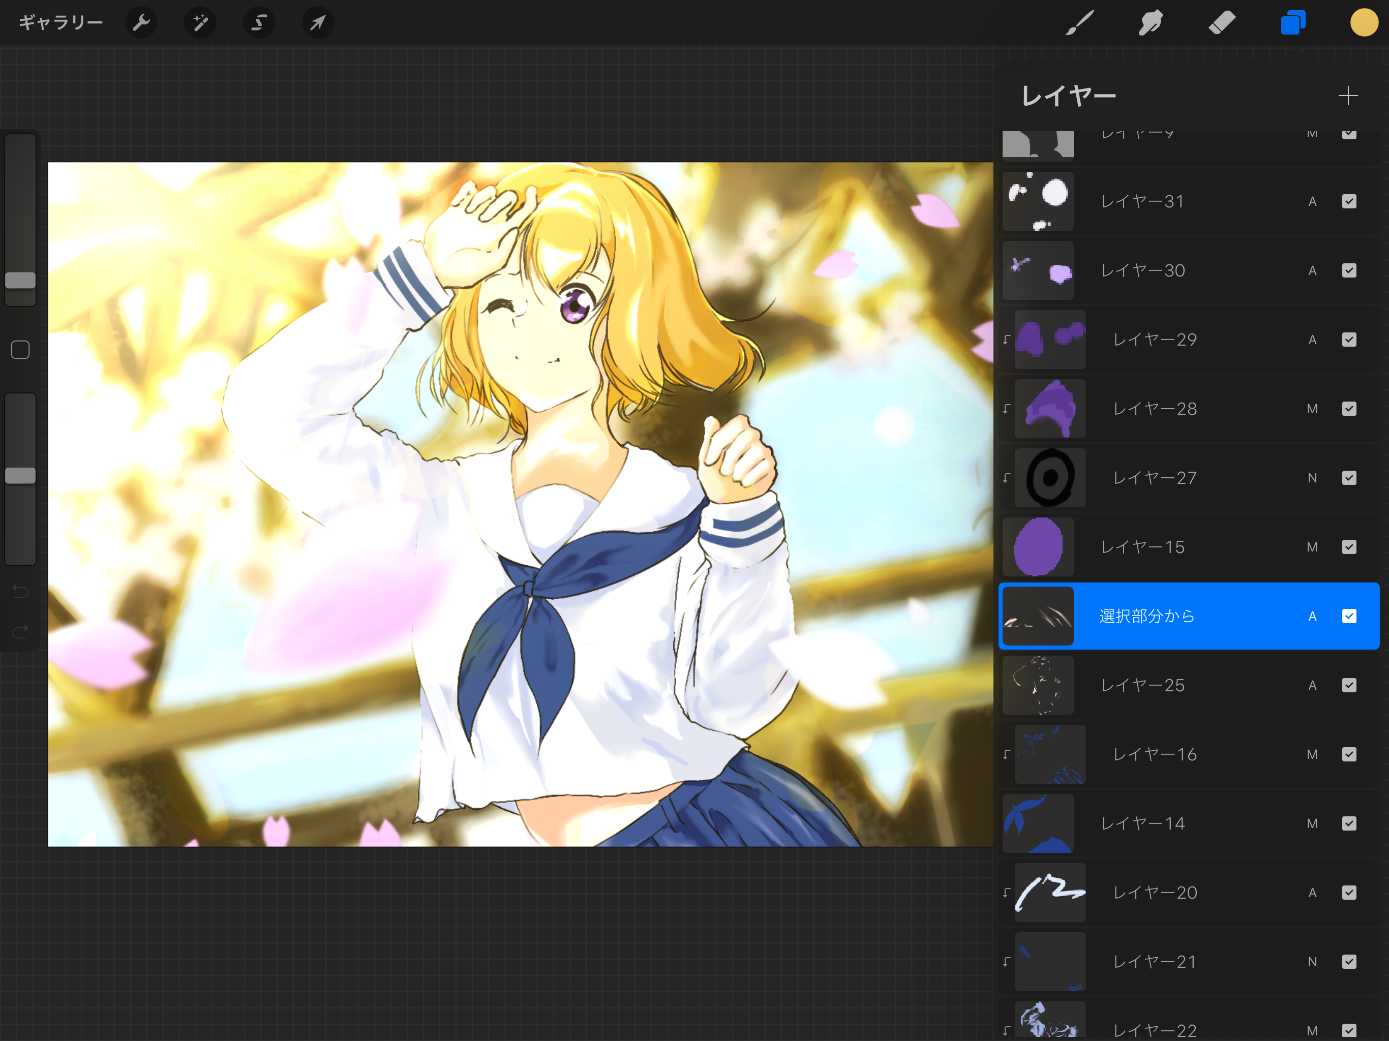Image resolution: width=1389 pixels, height=1041 pixels.
Task: Select the レイヤー14 blue scarf thumbnail
Action: click(x=1037, y=823)
